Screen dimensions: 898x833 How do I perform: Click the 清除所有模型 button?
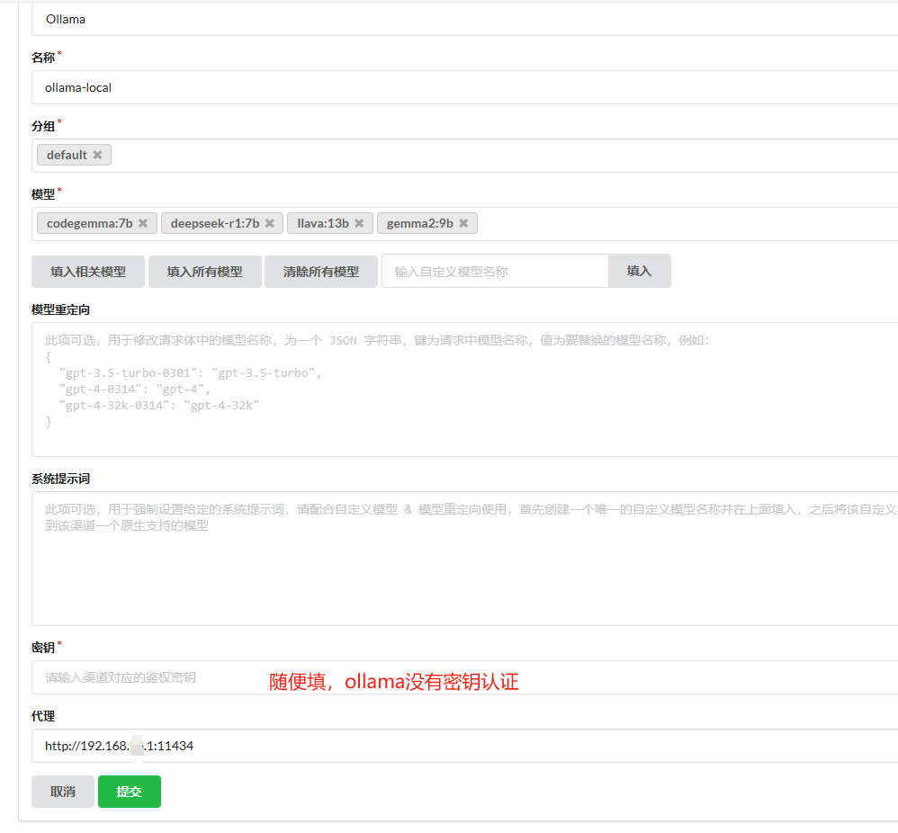(321, 271)
